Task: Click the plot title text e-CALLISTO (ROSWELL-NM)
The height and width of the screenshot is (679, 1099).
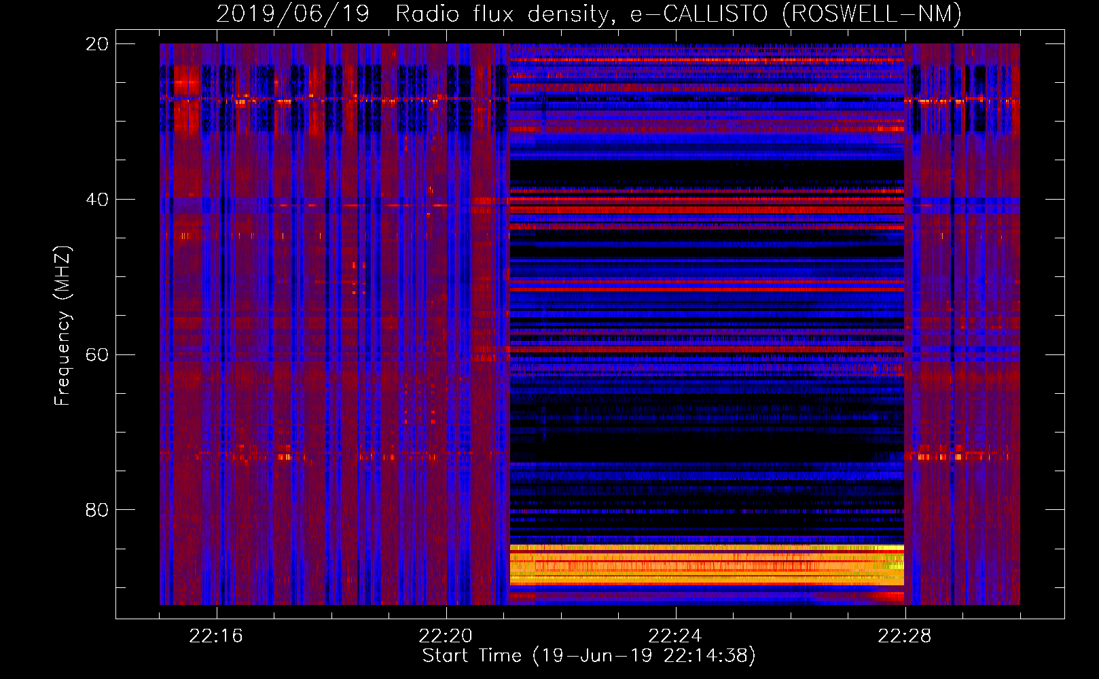Action: pos(795,14)
